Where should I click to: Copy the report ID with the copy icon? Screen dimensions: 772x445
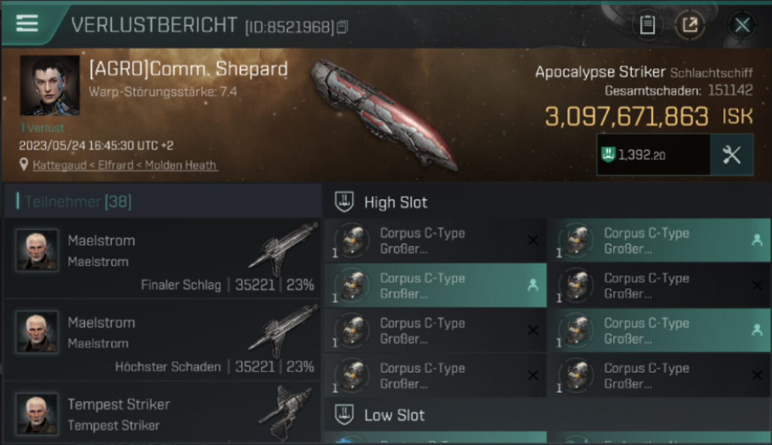(343, 27)
